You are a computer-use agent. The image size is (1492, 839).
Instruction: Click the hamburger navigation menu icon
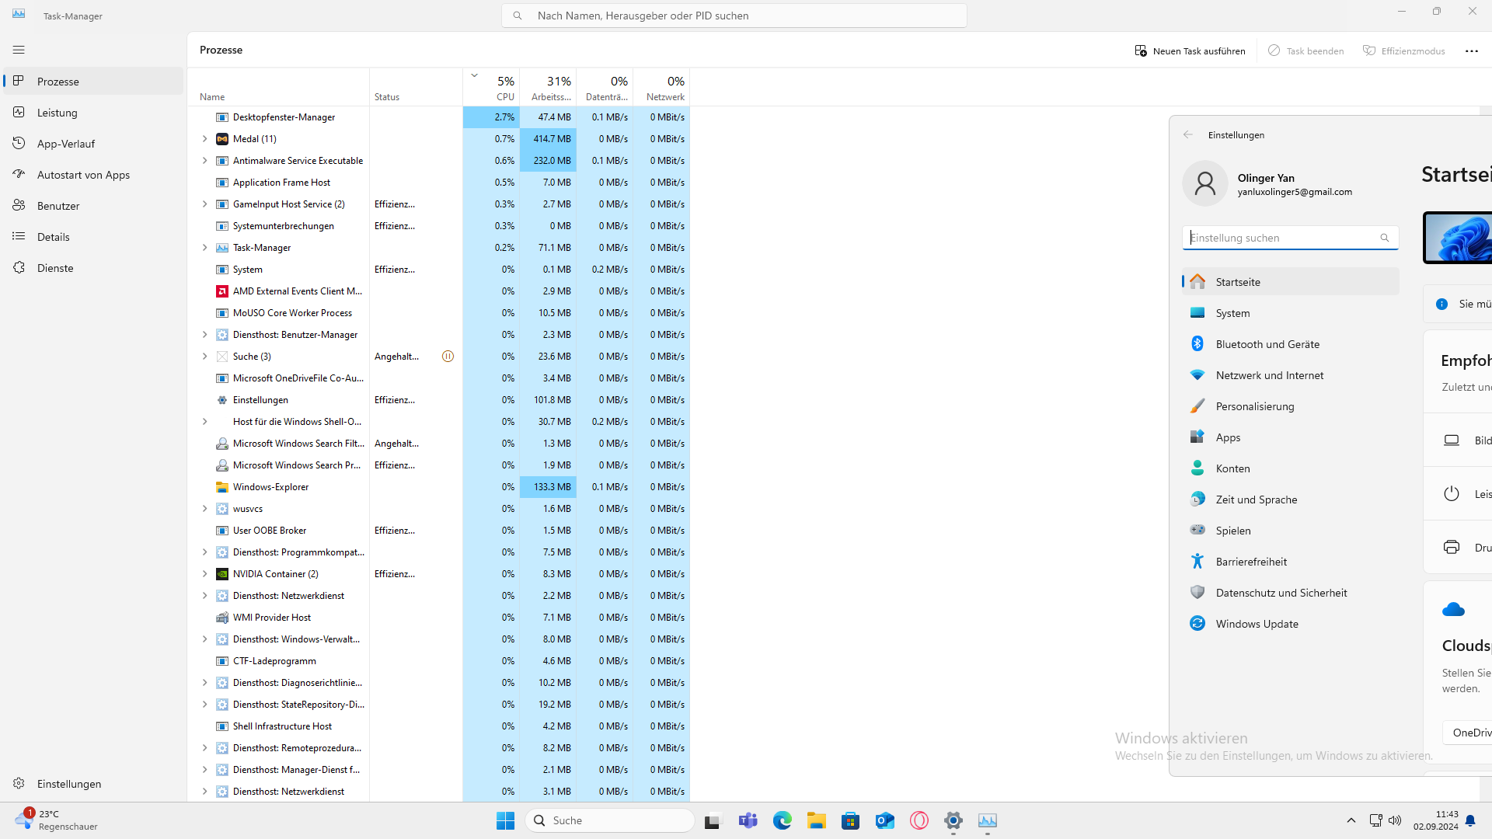(x=19, y=50)
